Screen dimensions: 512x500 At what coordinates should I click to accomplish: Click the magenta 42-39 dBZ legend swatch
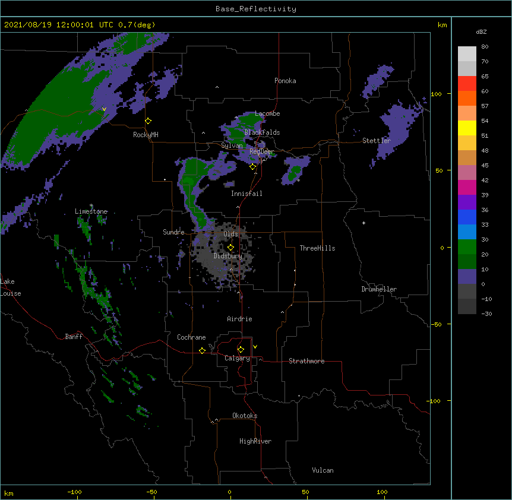coord(467,187)
